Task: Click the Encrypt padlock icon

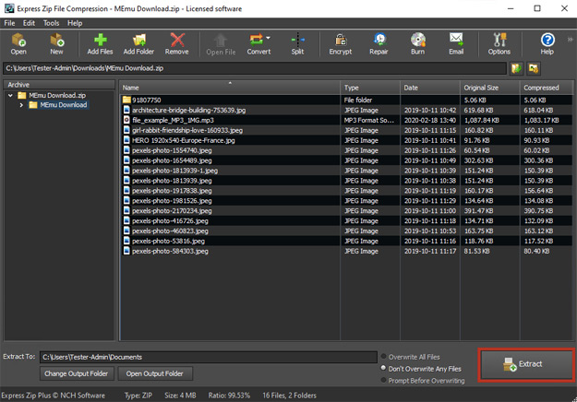Action: tap(341, 44)
